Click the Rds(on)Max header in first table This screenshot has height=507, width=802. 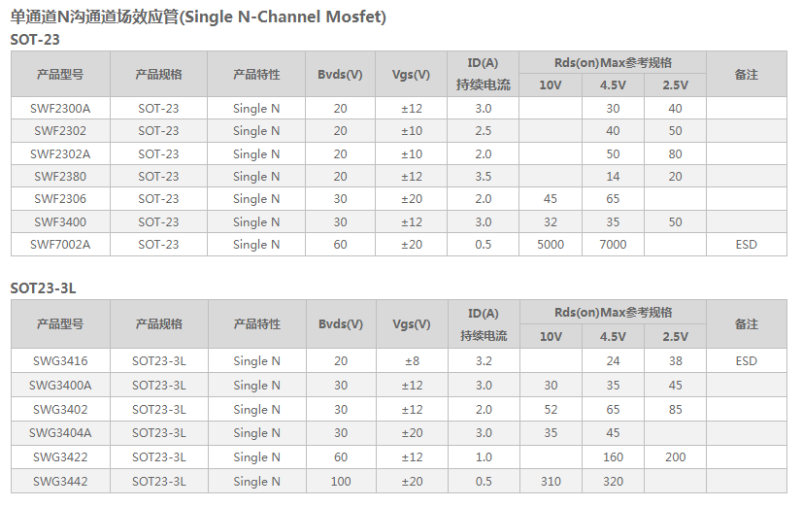point(613,62)
